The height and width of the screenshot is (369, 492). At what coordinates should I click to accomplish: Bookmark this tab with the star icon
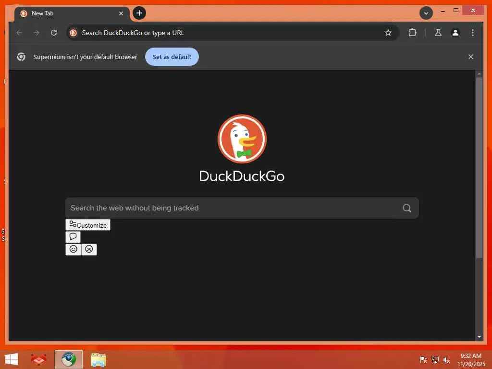[x=388, y=33]
